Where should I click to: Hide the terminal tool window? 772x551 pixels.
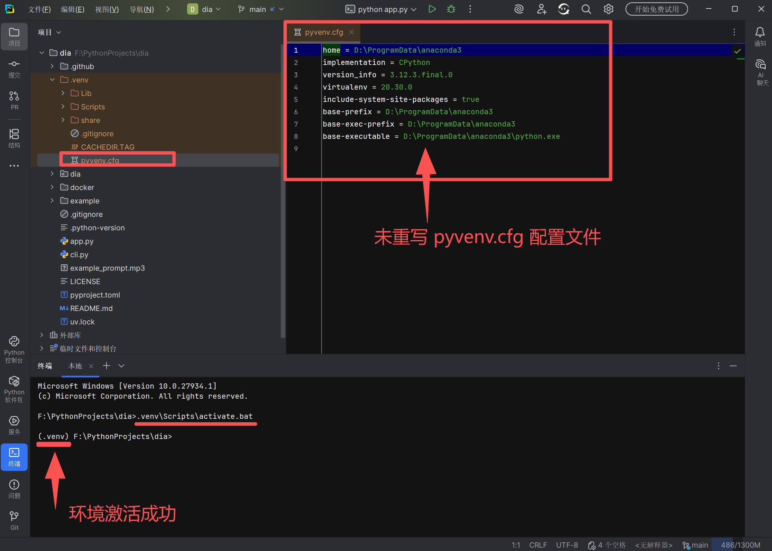coord(733,366)
